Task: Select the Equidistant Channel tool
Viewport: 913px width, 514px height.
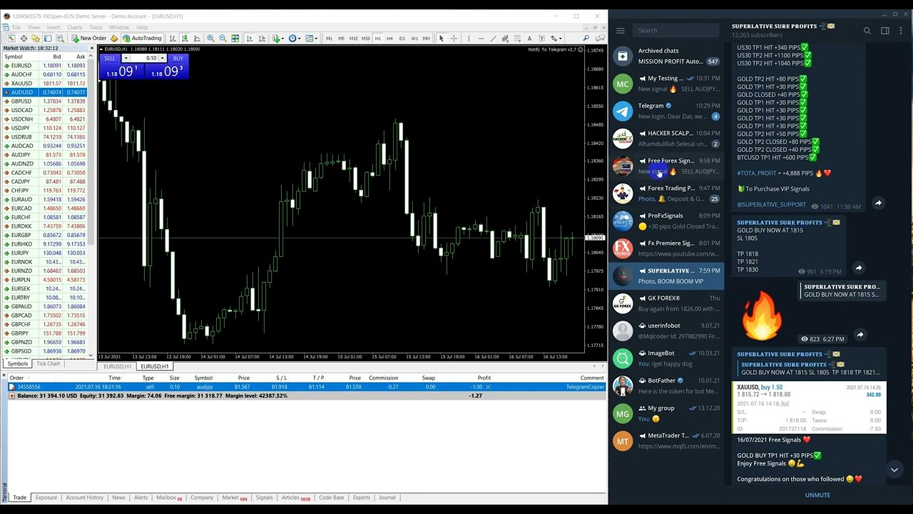Action: (x=505, y=38)
